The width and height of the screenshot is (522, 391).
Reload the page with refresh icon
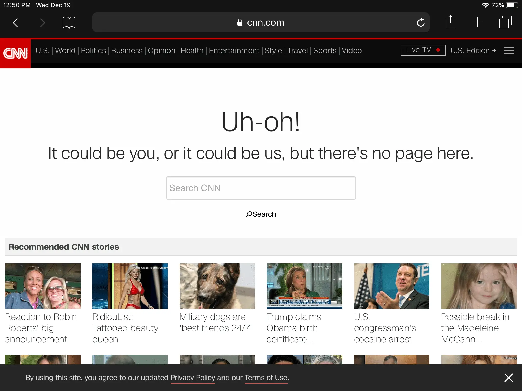[x=421, y=23]
